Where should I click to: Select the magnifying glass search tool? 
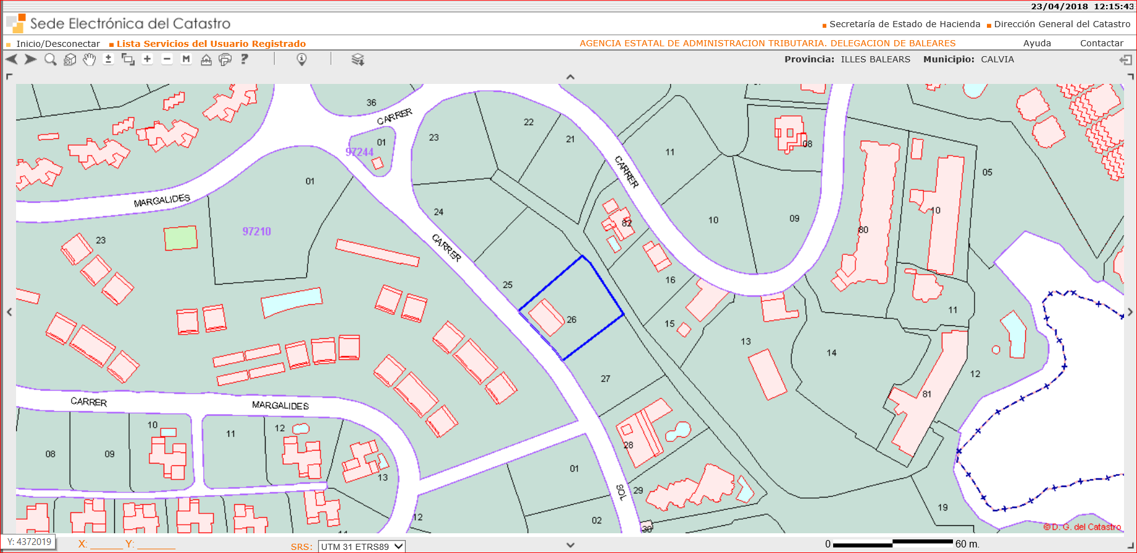click(x=51, y=59)
